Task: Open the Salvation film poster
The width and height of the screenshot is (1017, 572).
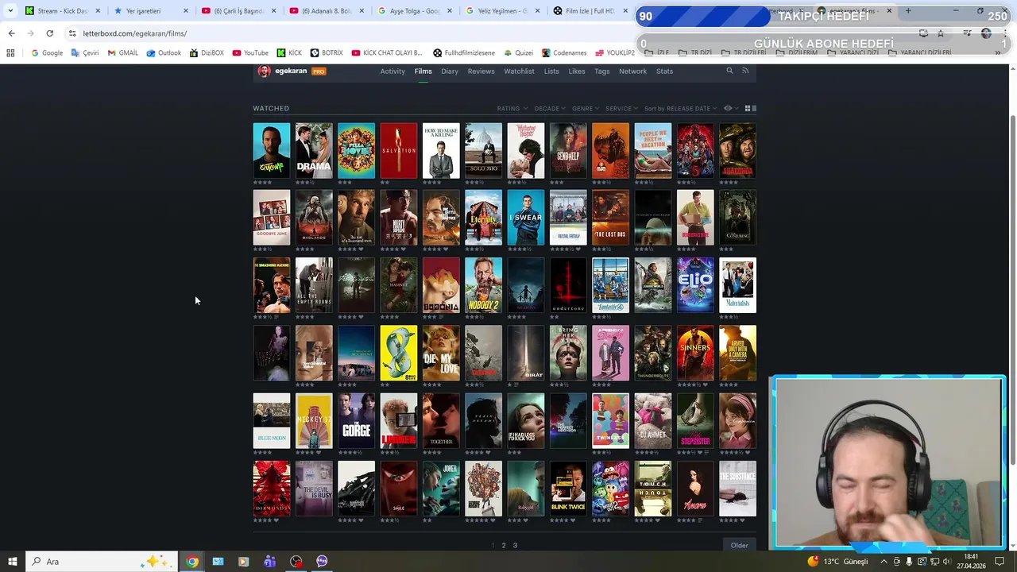Action: pos(399,150)
